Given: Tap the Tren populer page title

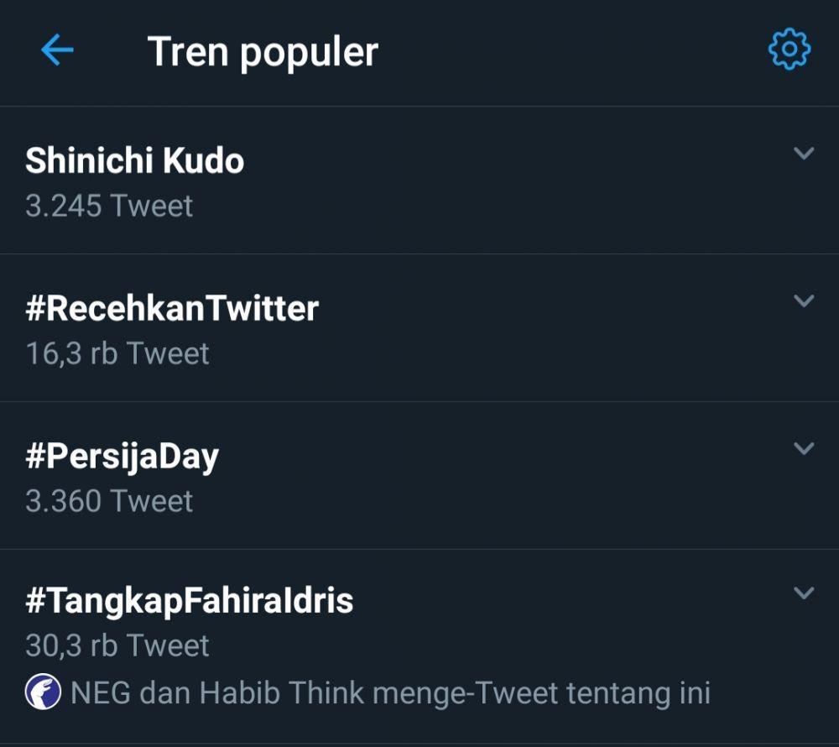Looking at the screenshot, I should tap(263, 52).
